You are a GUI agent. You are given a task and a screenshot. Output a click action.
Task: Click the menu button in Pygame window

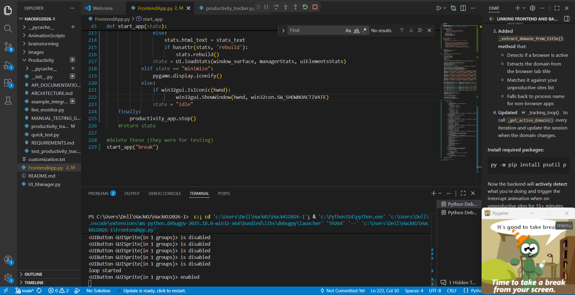tap(564, 226)
